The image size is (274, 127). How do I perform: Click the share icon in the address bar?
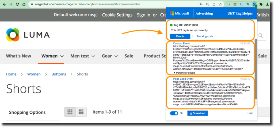click(x=214, y=4)
